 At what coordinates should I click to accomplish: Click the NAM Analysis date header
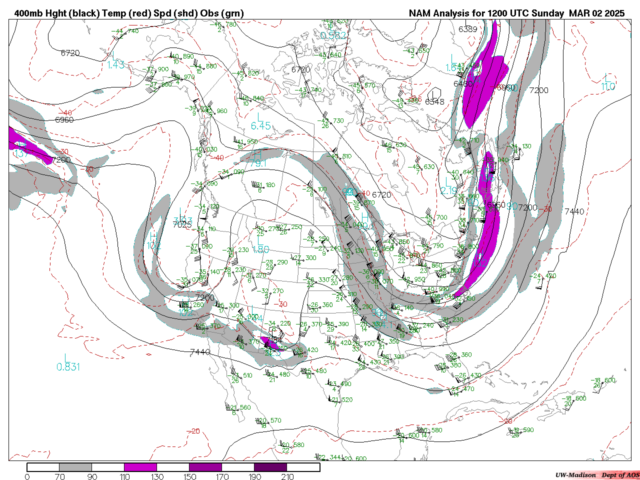[516, 13]
